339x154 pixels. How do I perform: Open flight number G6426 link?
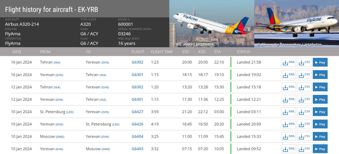[137, 124]
